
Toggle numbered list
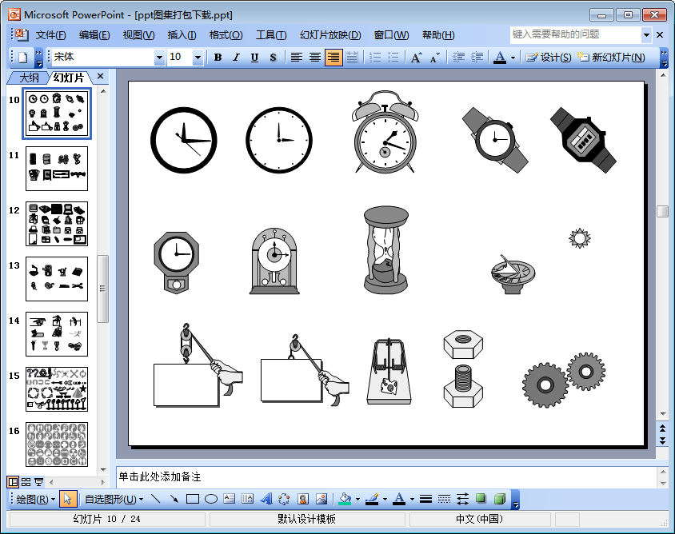[x=375, y=58]
